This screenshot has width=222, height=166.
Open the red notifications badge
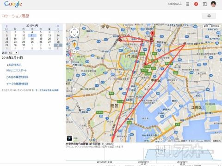coord(196,4)
